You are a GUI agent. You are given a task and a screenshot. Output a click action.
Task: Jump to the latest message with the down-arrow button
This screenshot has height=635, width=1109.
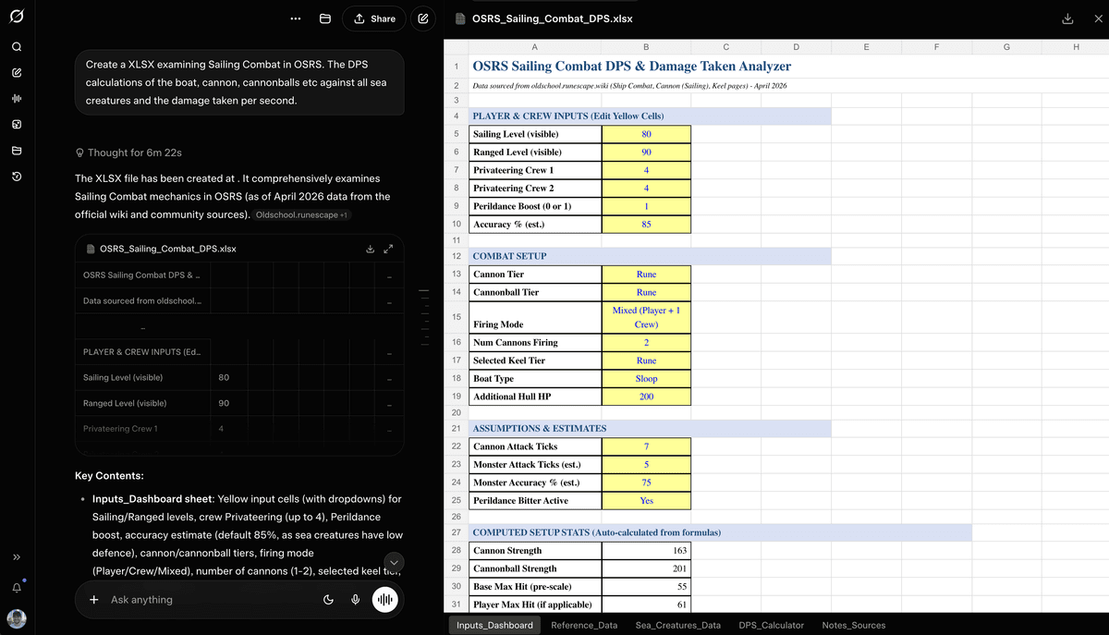[395, 562]
